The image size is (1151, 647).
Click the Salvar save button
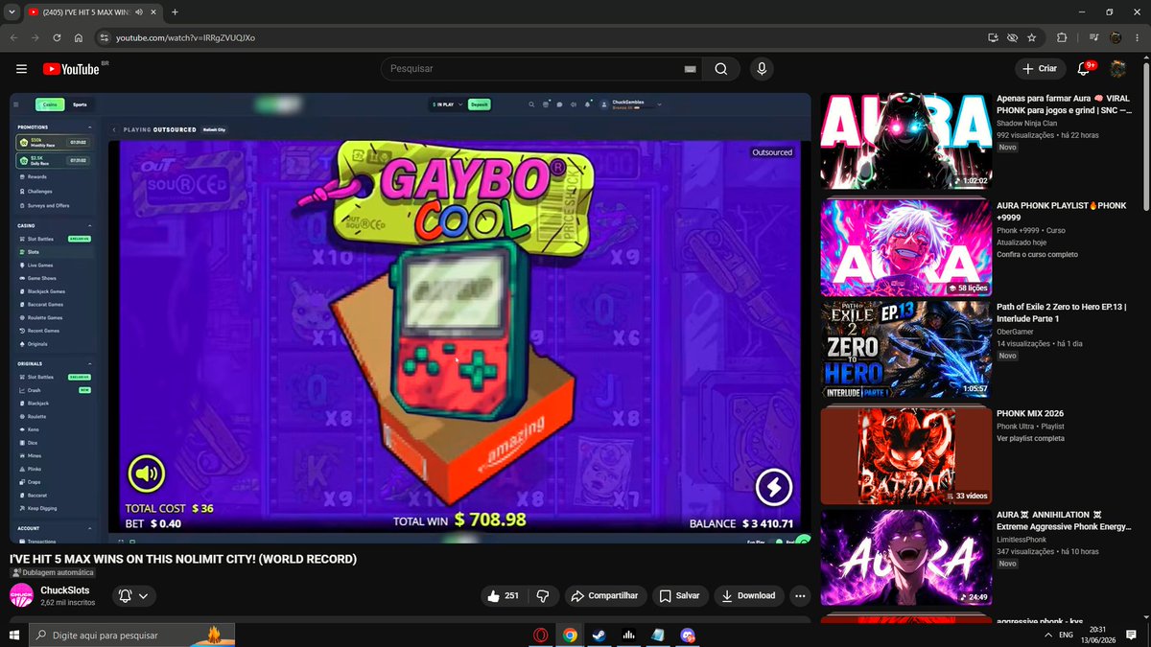coord(679,596)
